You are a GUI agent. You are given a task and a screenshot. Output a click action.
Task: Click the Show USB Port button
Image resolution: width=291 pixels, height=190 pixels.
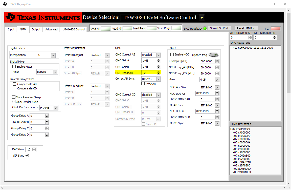coord(219,28)
